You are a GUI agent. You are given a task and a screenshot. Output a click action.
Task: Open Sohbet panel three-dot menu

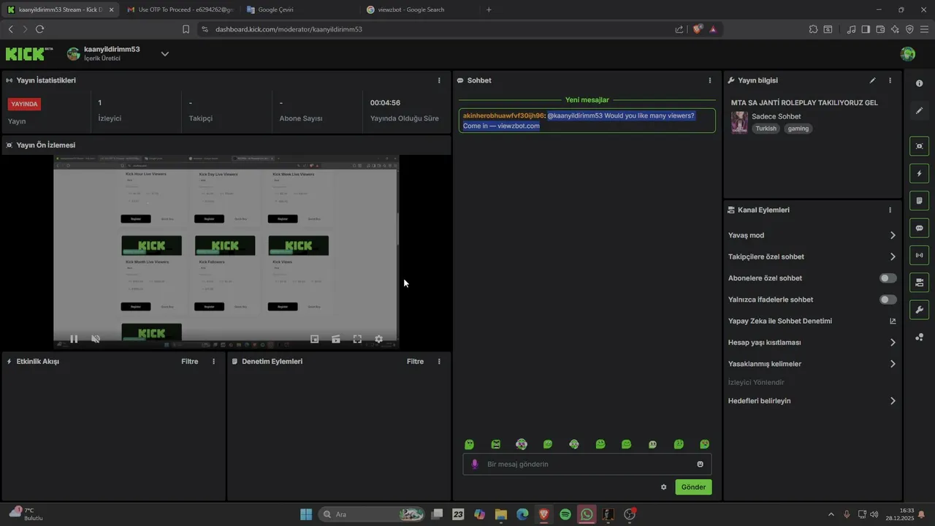click(x=710, y=80)
